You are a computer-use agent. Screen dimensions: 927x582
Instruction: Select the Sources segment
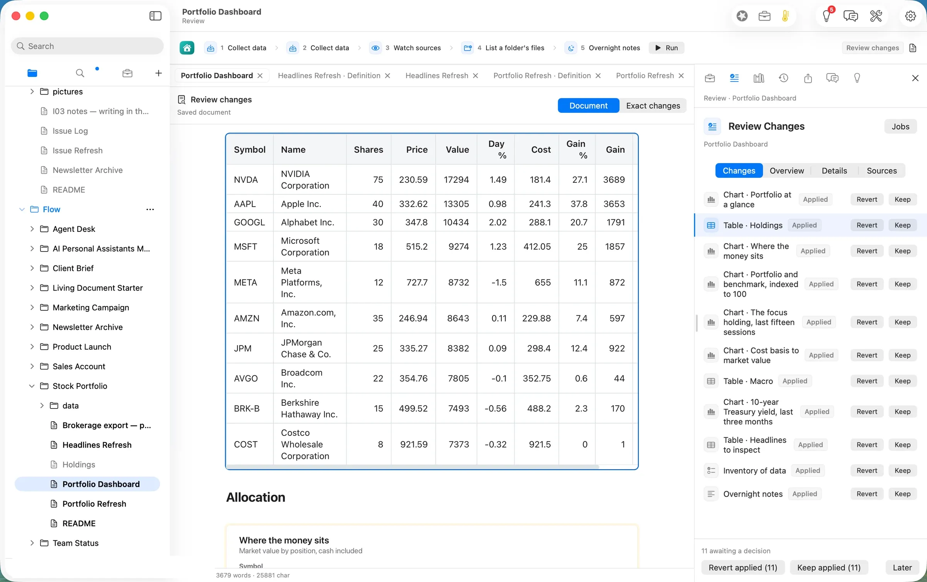tap(882, 170)
